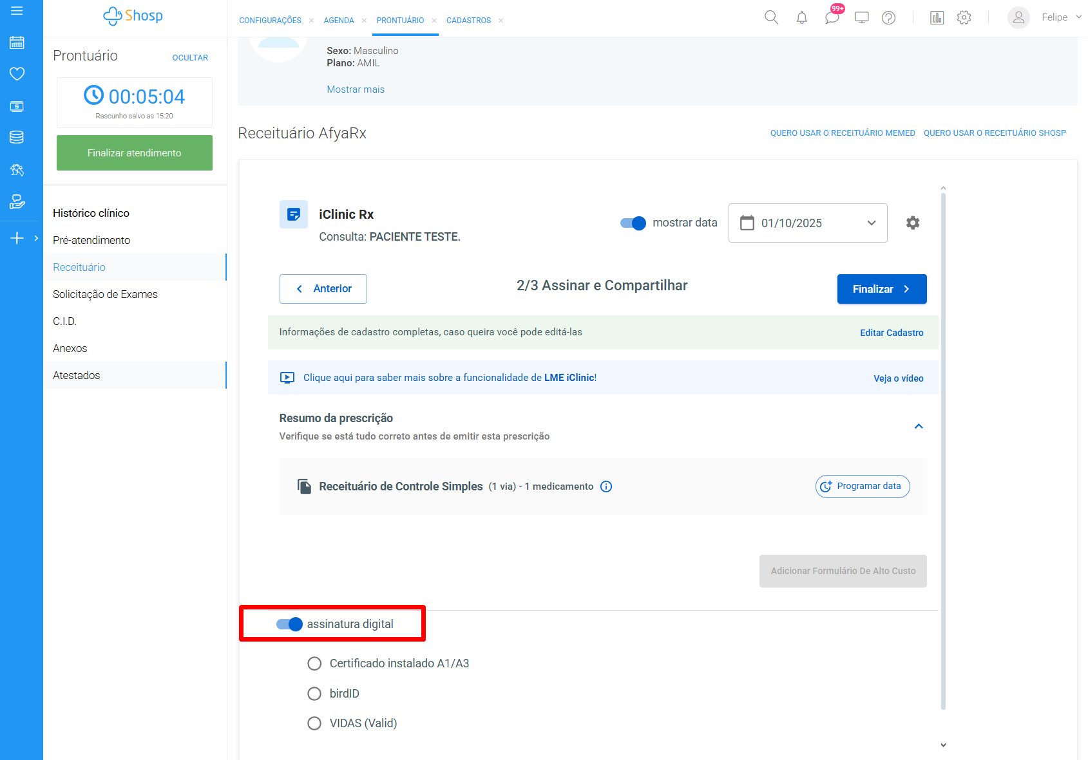Click the Programar data button
Viewport: 1088px width, 760px height.
pyautogui.click(x=862, y=487)
